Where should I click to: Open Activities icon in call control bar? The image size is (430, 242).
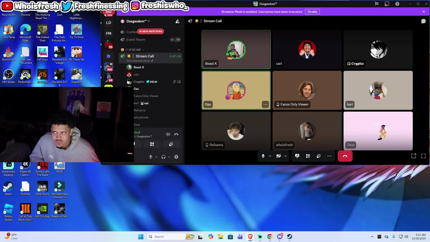308,156
